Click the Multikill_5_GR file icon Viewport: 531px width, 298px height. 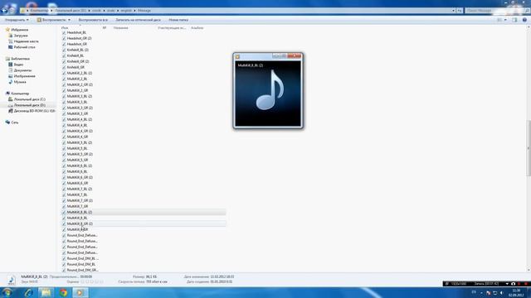point(64,160)
